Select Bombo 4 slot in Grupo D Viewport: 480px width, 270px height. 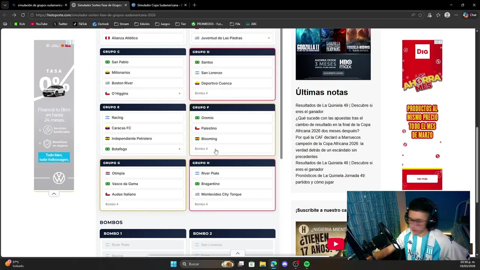tap(232, 93)
